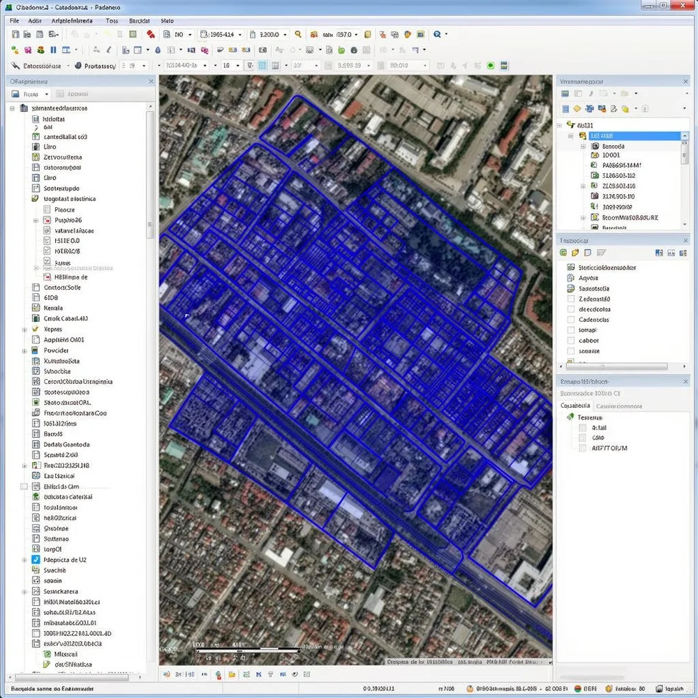
Task: Click the red pin icon below the map
Action: click(x=218, y=675)
